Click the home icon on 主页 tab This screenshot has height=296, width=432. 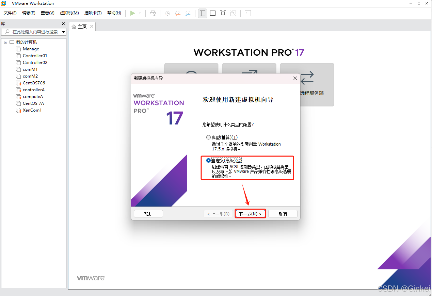[x=74, y=27]
